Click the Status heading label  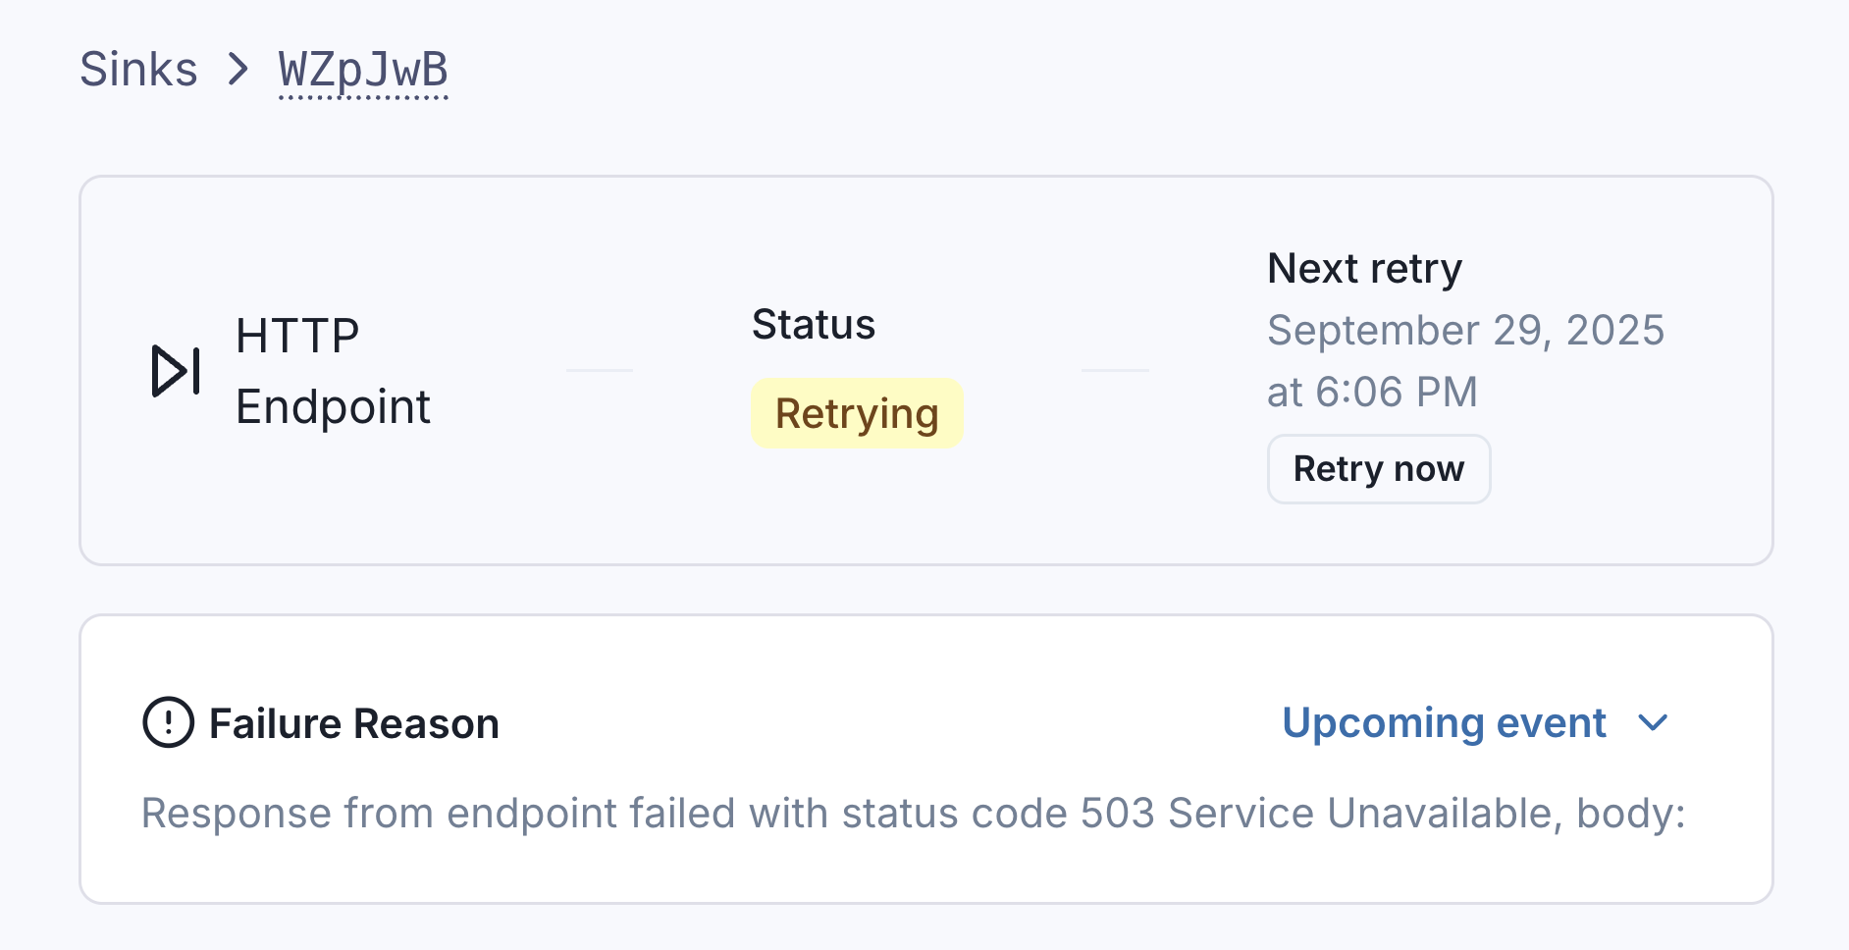point(813,325)
